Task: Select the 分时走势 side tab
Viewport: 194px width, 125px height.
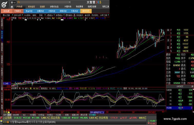Action: 2,22
